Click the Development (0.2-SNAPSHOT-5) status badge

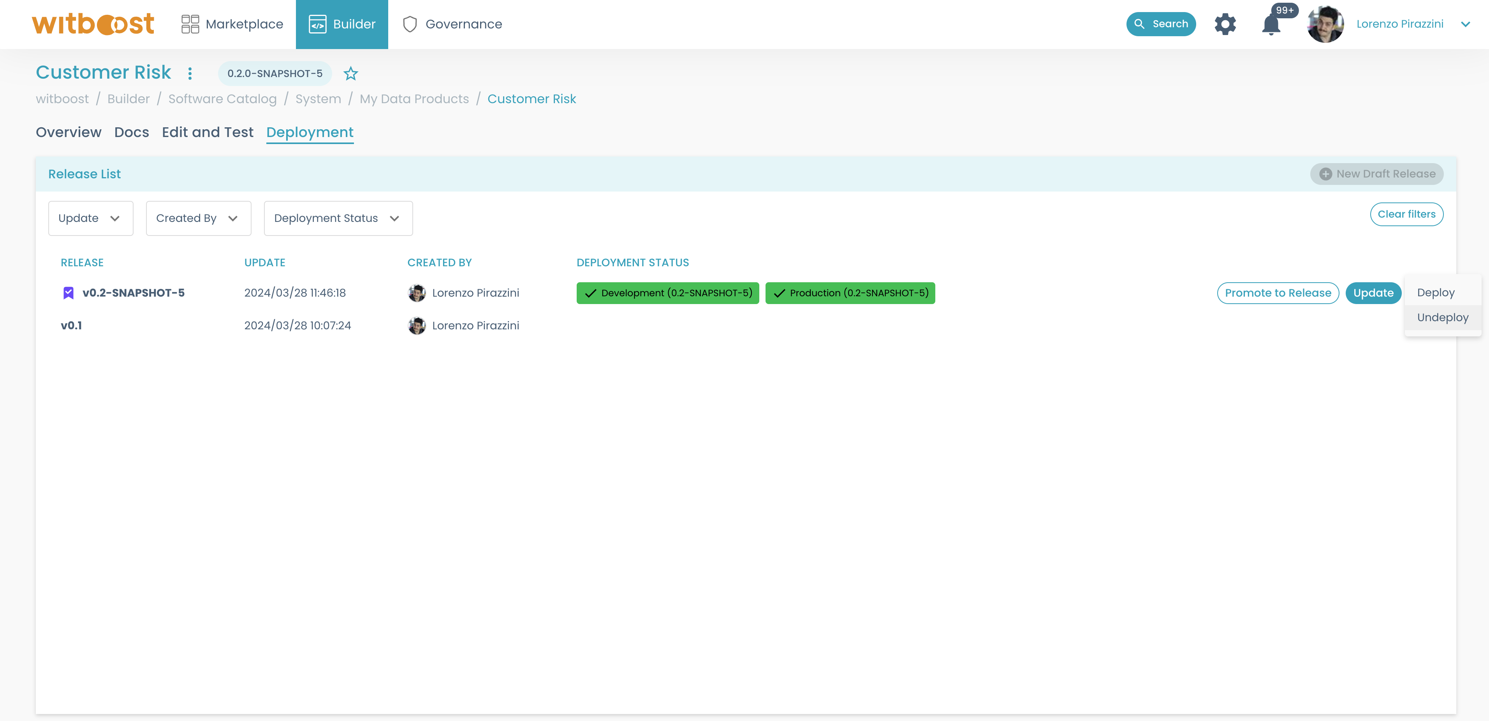[x=668, y=293]
